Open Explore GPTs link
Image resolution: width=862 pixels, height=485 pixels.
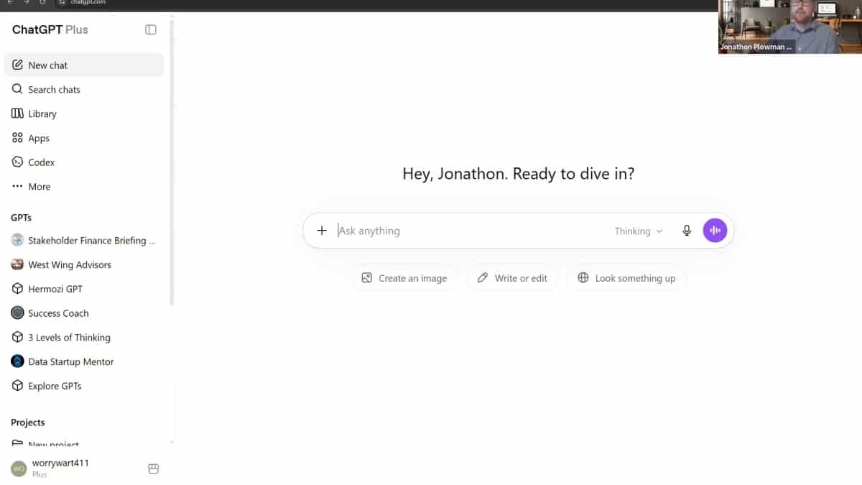pyautogui.click(x=84, y=386)
